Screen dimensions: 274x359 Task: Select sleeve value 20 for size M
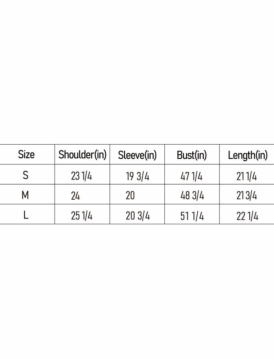pyautogui.click(x=130, y=196)
